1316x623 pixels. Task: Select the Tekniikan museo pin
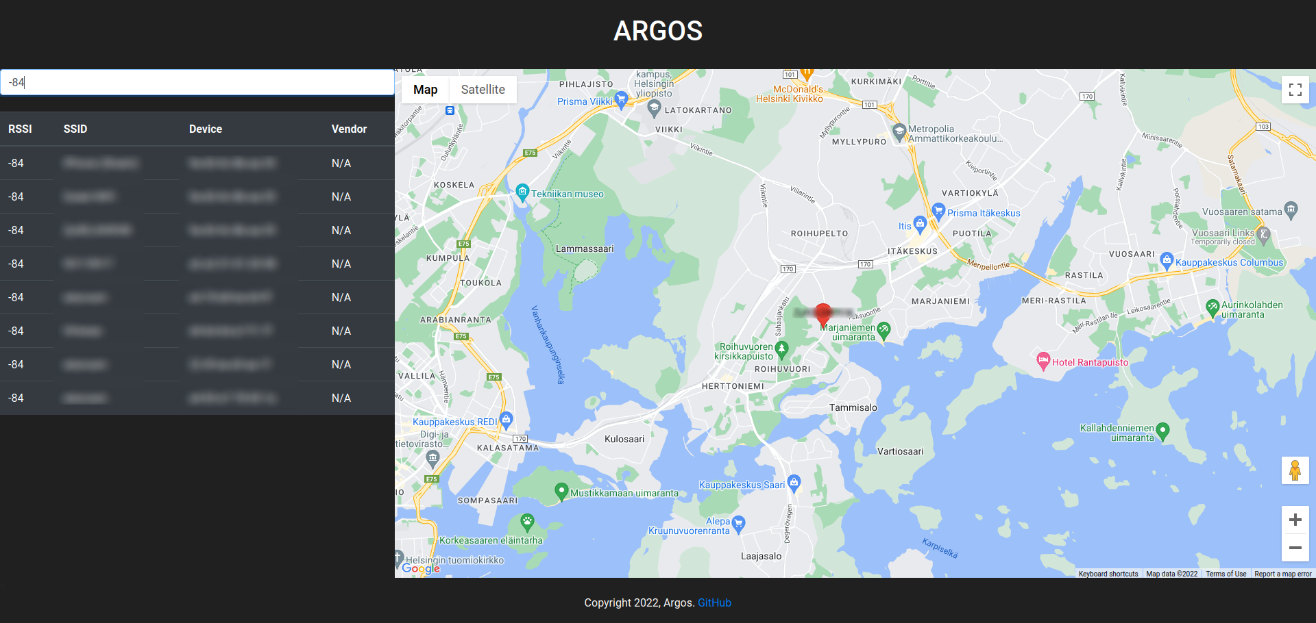tap(523, 193)
